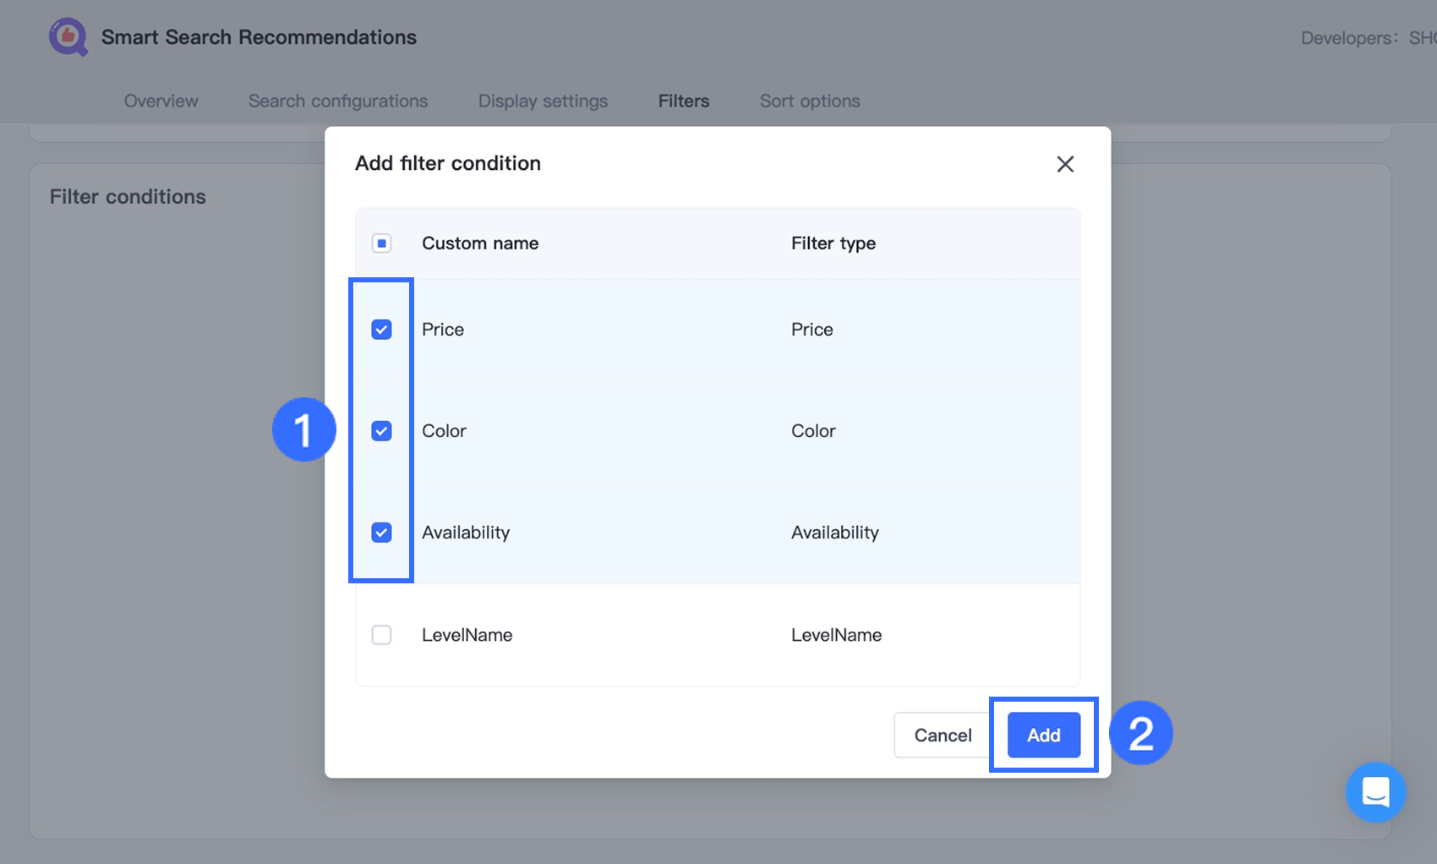Image resolution: width=1437 pixels, height=864 pixels.
Task: Select the LevelName row name text
Action: [x=467, y=635]
